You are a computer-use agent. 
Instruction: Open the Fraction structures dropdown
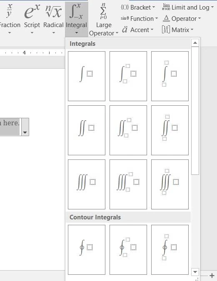(10, 19)
